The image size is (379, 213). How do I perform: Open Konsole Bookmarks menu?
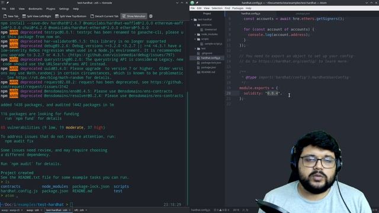click(x=36, y=9)
